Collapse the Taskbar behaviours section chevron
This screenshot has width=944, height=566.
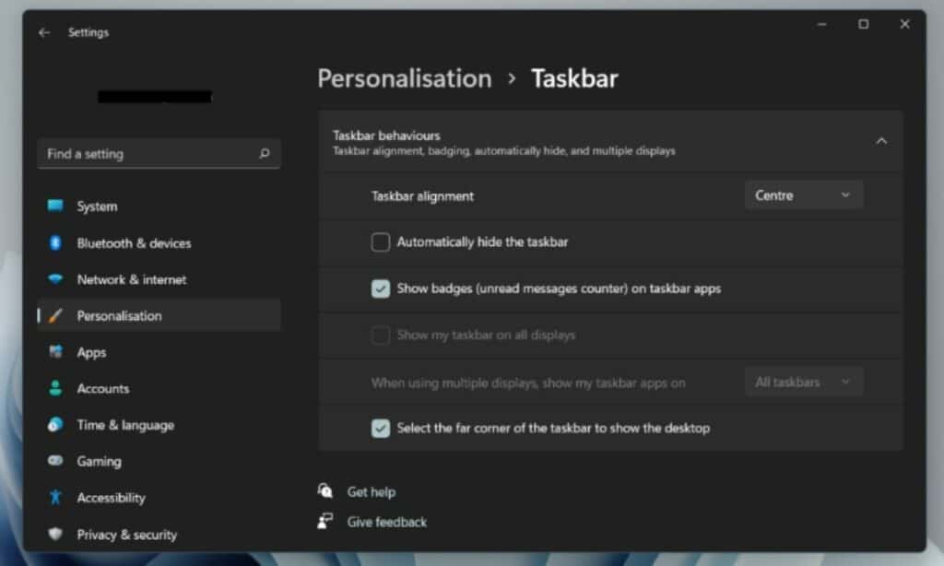tap(881, 141)
